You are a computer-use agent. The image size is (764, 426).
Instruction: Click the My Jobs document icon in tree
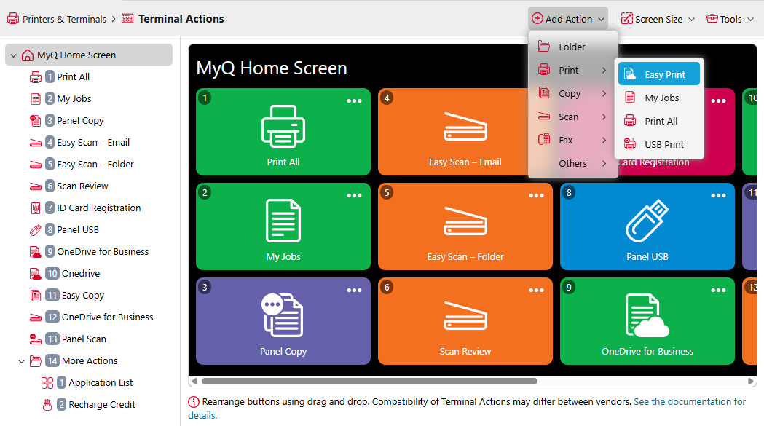tap(36, 99)
